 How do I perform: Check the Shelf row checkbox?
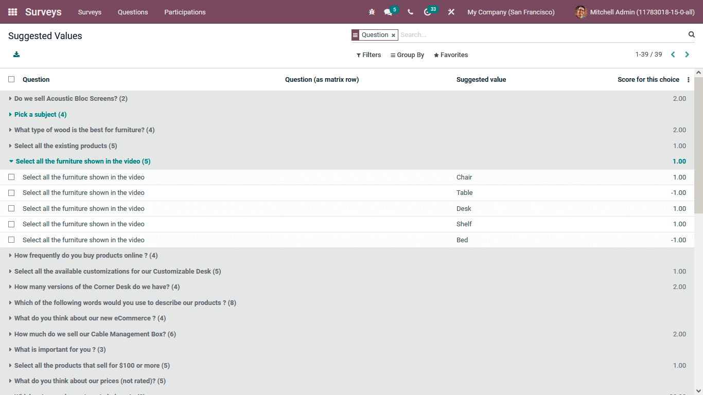11,224
